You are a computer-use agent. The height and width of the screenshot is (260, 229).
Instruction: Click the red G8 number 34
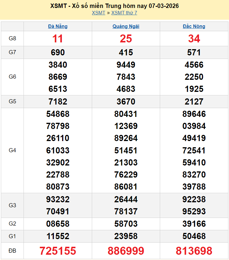click(x=194, y=39)
